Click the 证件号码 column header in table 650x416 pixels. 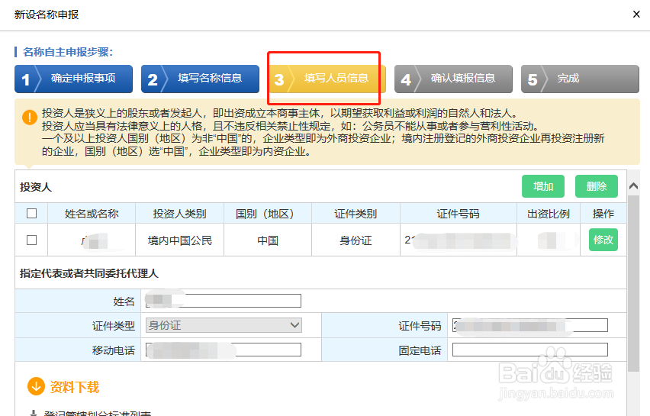point(458,214)
